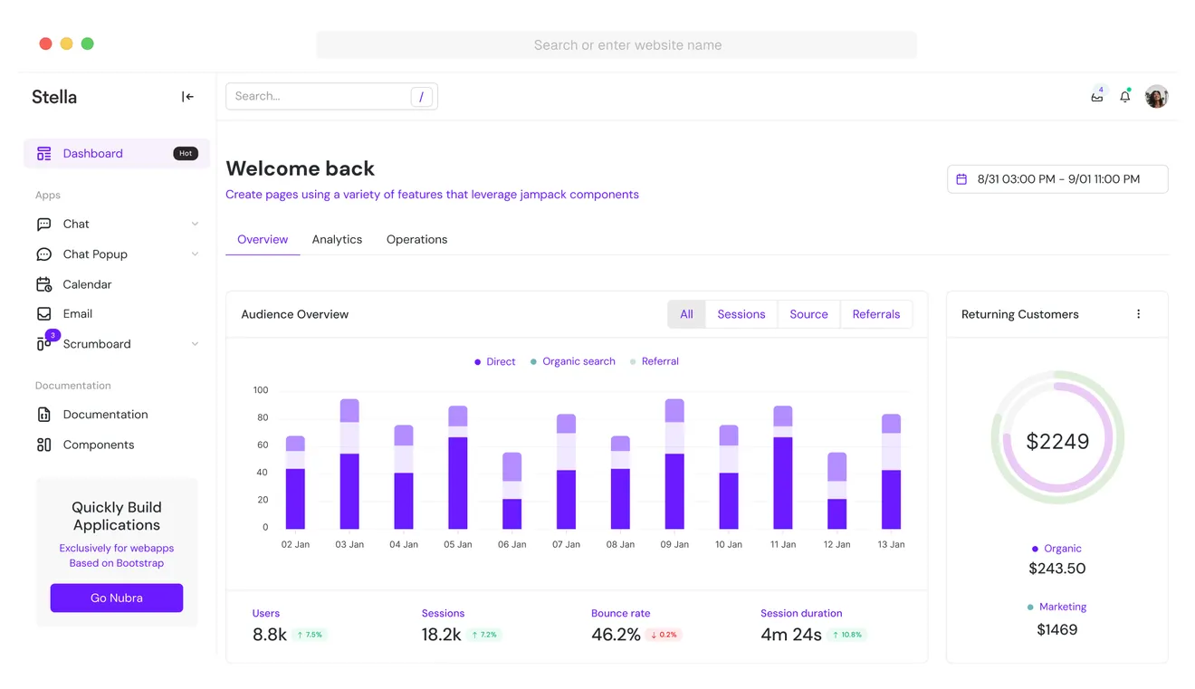Open the inbox icon with 4 notifications
1195x689 pixels.
[x=1096, y=97]
